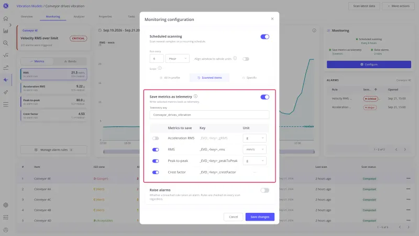Viewport: 419px width, 236px height.
Task: Switch to the Analyzer tab
Action: [79, 17]
